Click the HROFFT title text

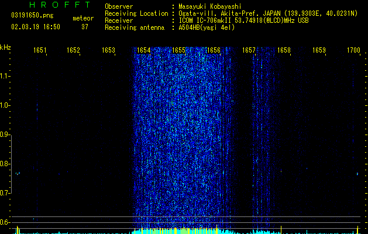tap(60, 5)
